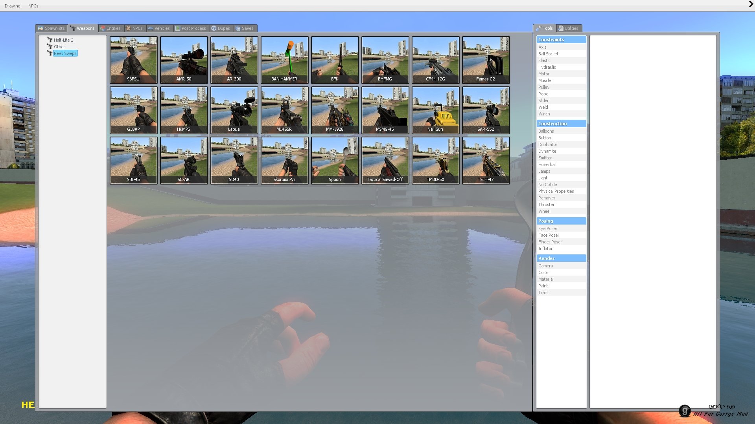
Task: Pick the Lapua sniper icon
Action: [234, 110]
